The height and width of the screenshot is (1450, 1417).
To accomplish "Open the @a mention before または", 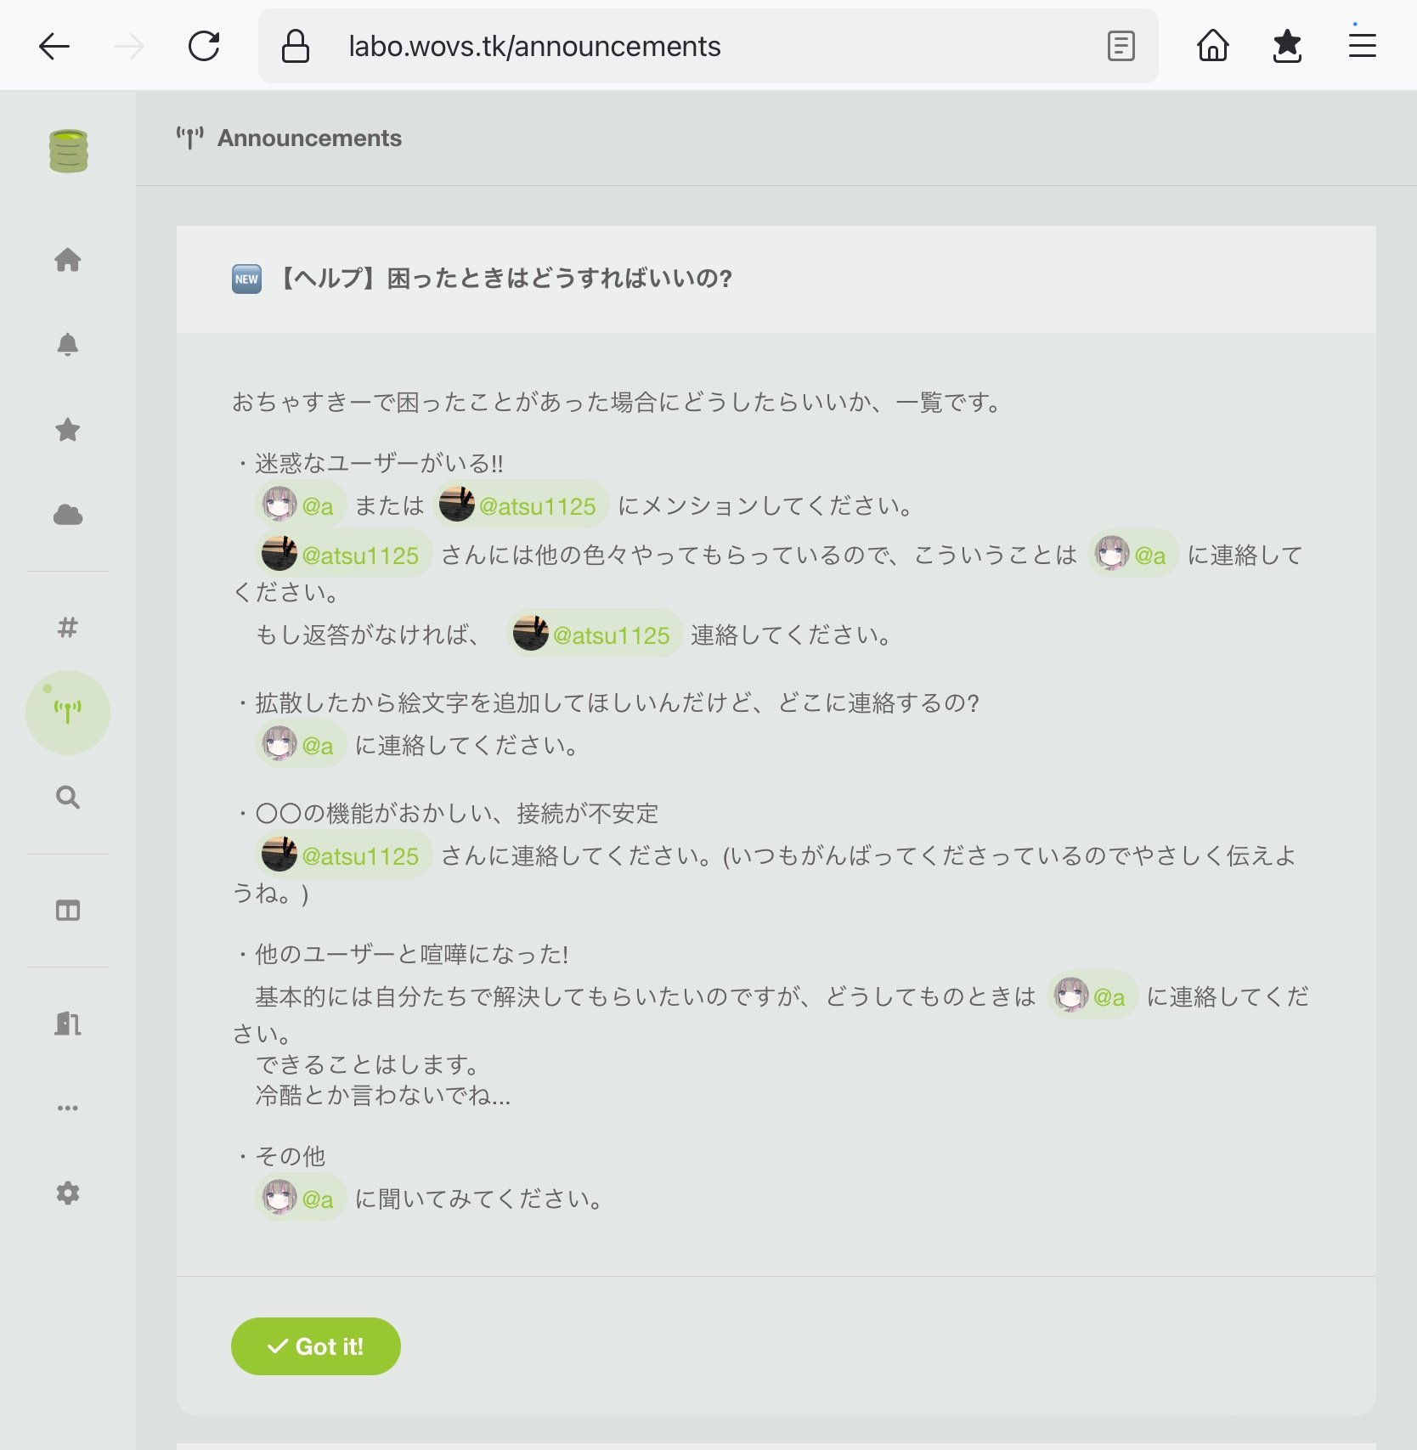I will 301,506.
